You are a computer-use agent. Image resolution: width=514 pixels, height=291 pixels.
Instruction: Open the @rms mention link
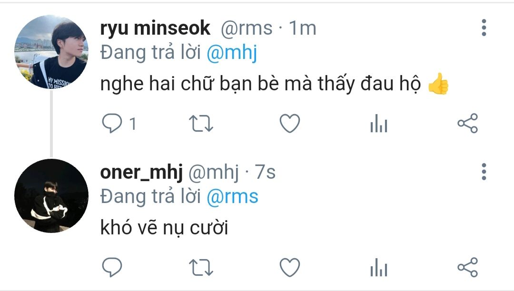click(x=232, y=196)
